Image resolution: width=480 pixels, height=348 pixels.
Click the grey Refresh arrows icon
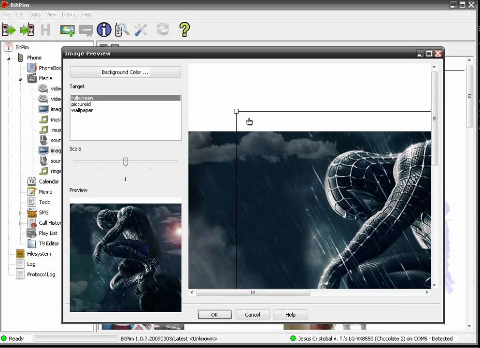[x=163, y=29]
